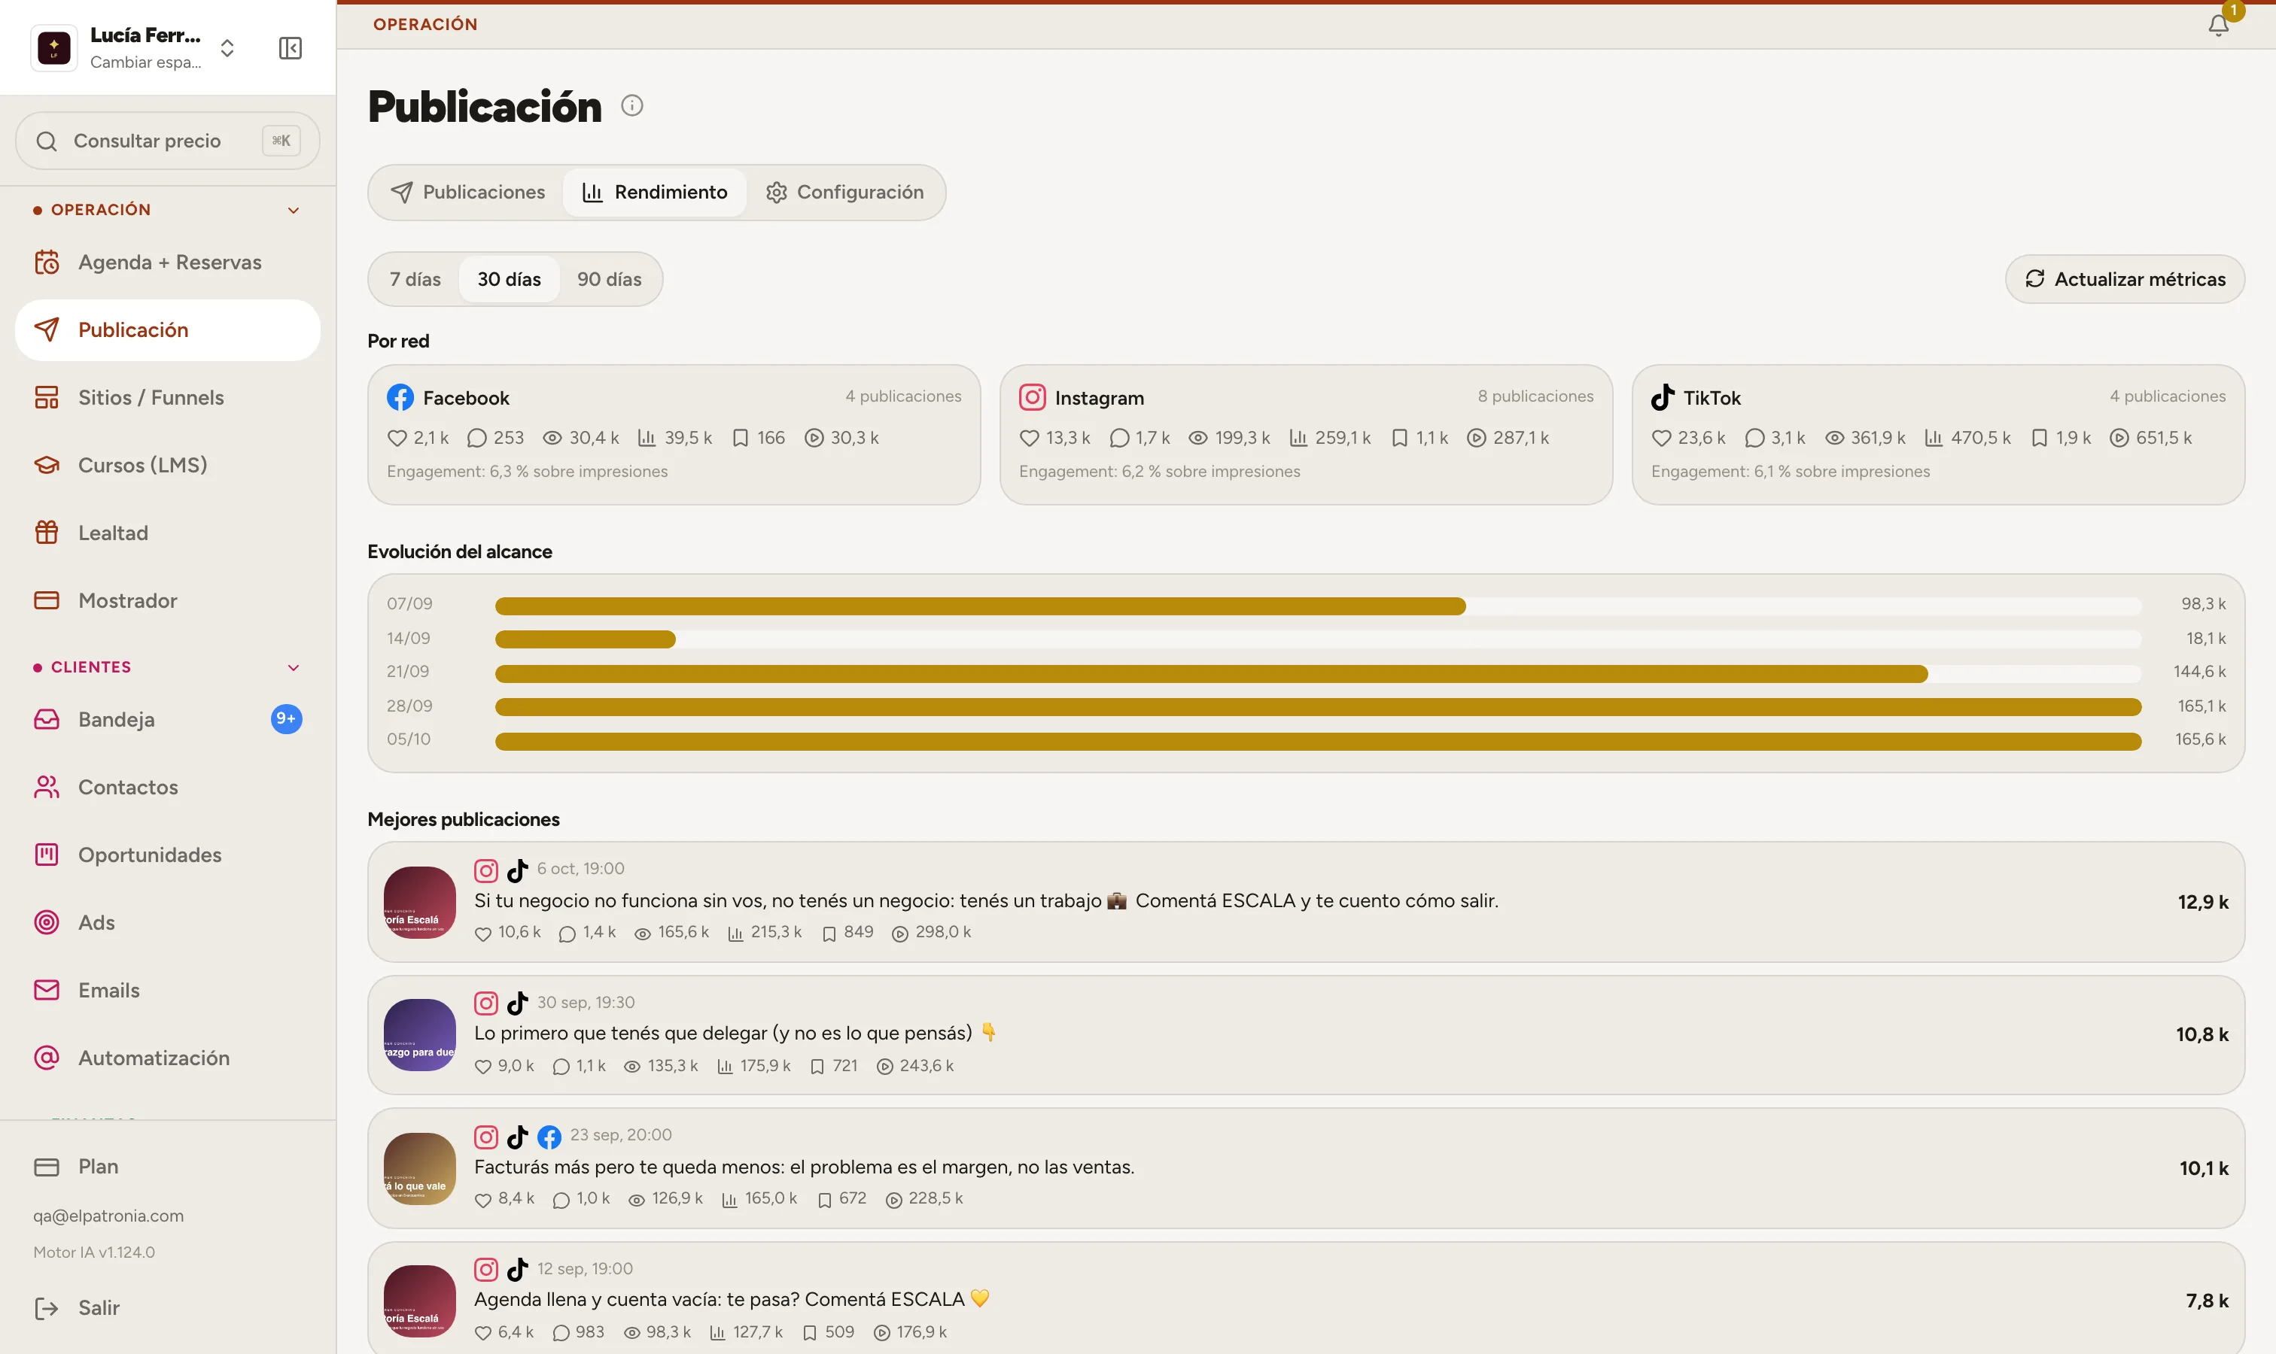Switch to the Configuración tab
Viewport: 2276px width, 1354px height.
point(844,193)
